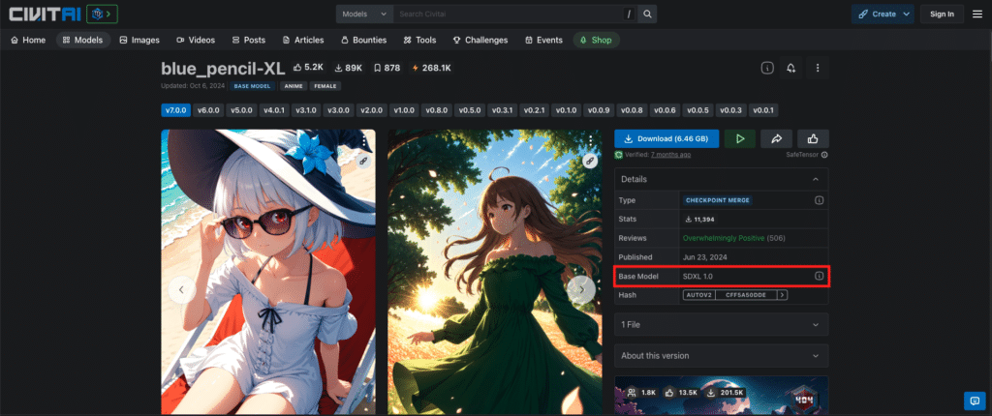This screenshot has height=416, width=992.
Task: Click the search magnifier icon
Action: point(647,14)
